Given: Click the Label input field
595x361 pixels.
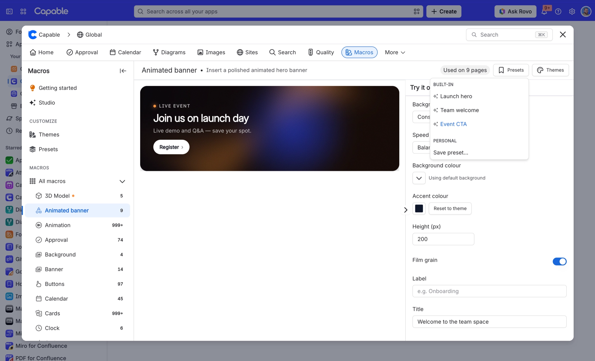Looking at the screenshot, I should pos(489,291).
